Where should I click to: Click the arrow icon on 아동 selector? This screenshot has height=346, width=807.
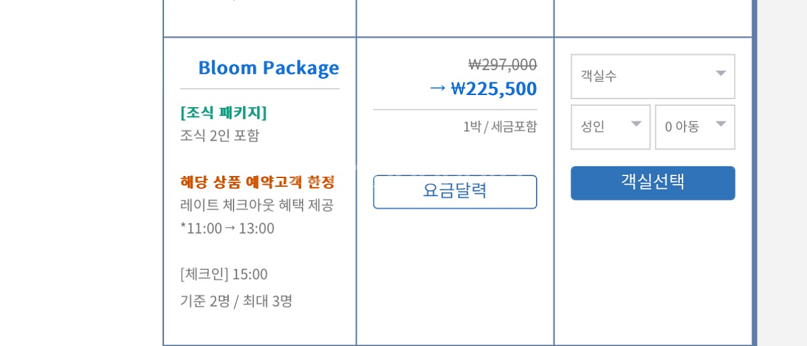721,124
